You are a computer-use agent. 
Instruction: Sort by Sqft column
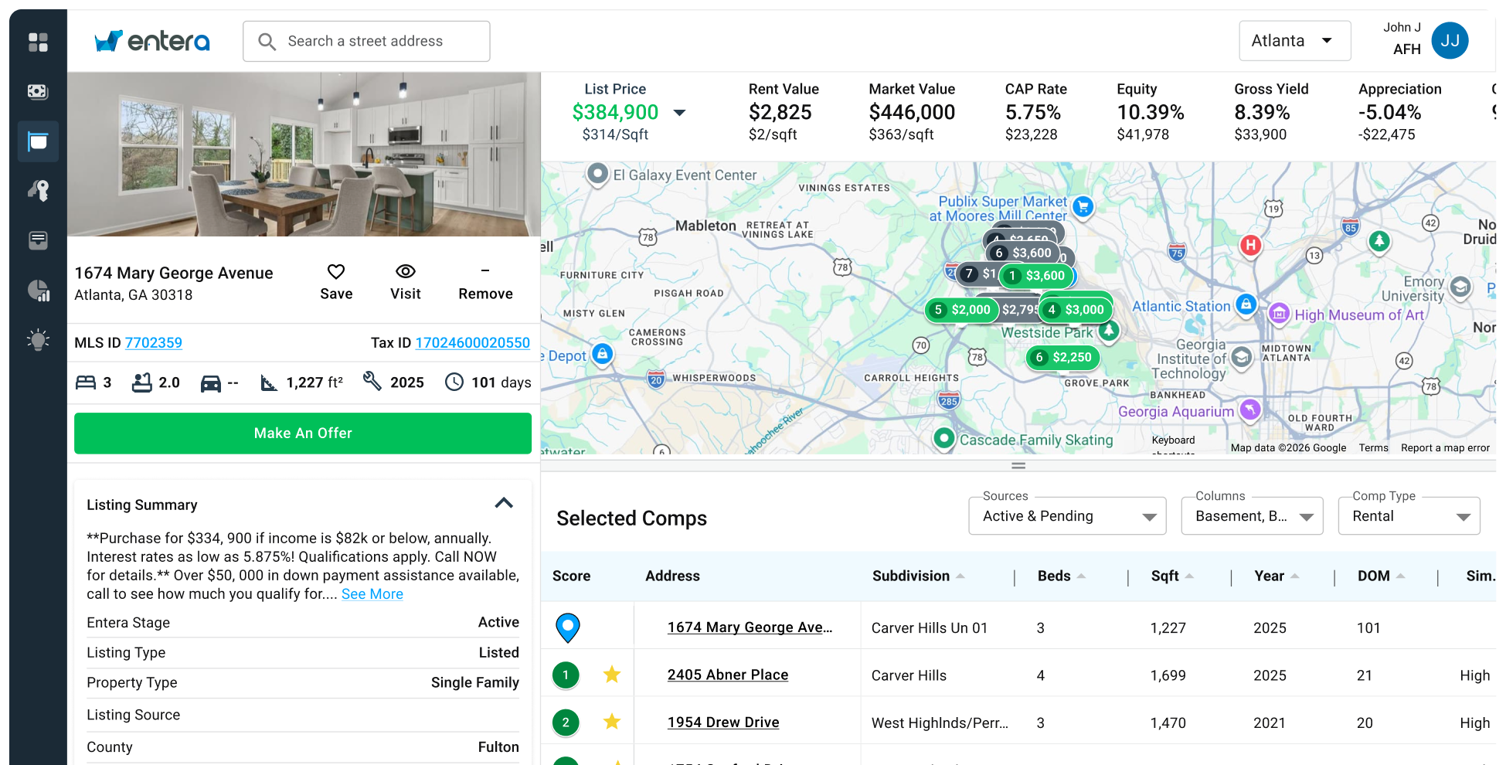(x=1172, y=576)
